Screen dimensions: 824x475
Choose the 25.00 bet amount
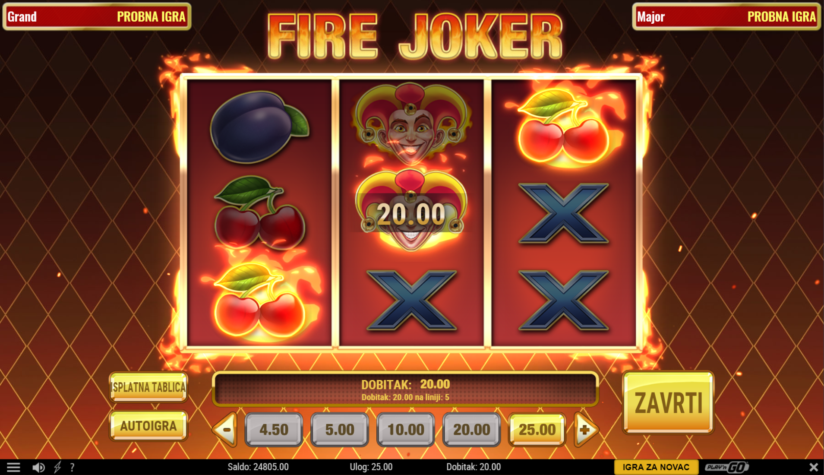pyautogui.click(x=537, y=430)
